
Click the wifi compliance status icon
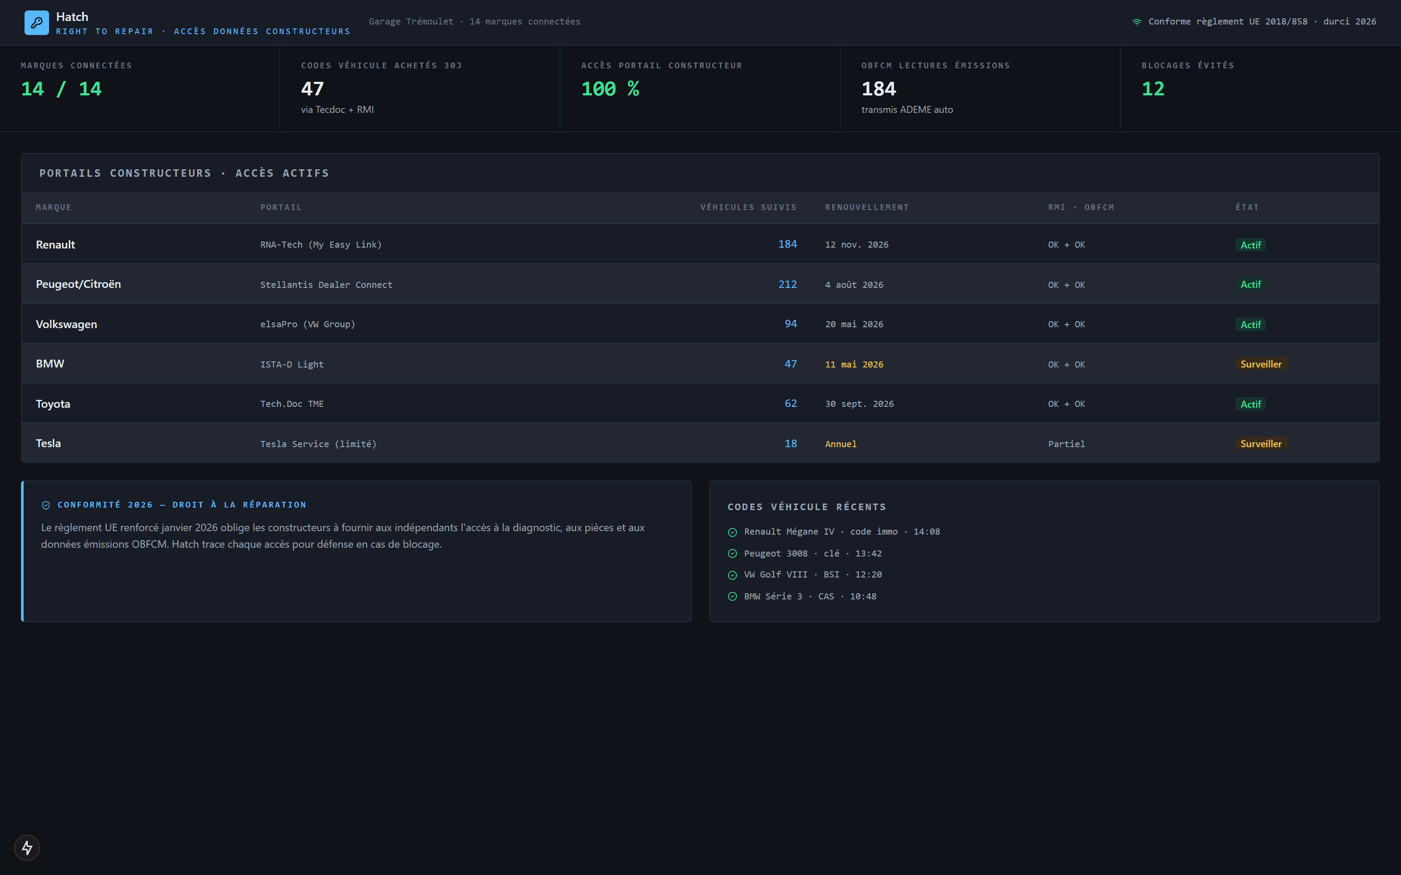click(1137, 22)
